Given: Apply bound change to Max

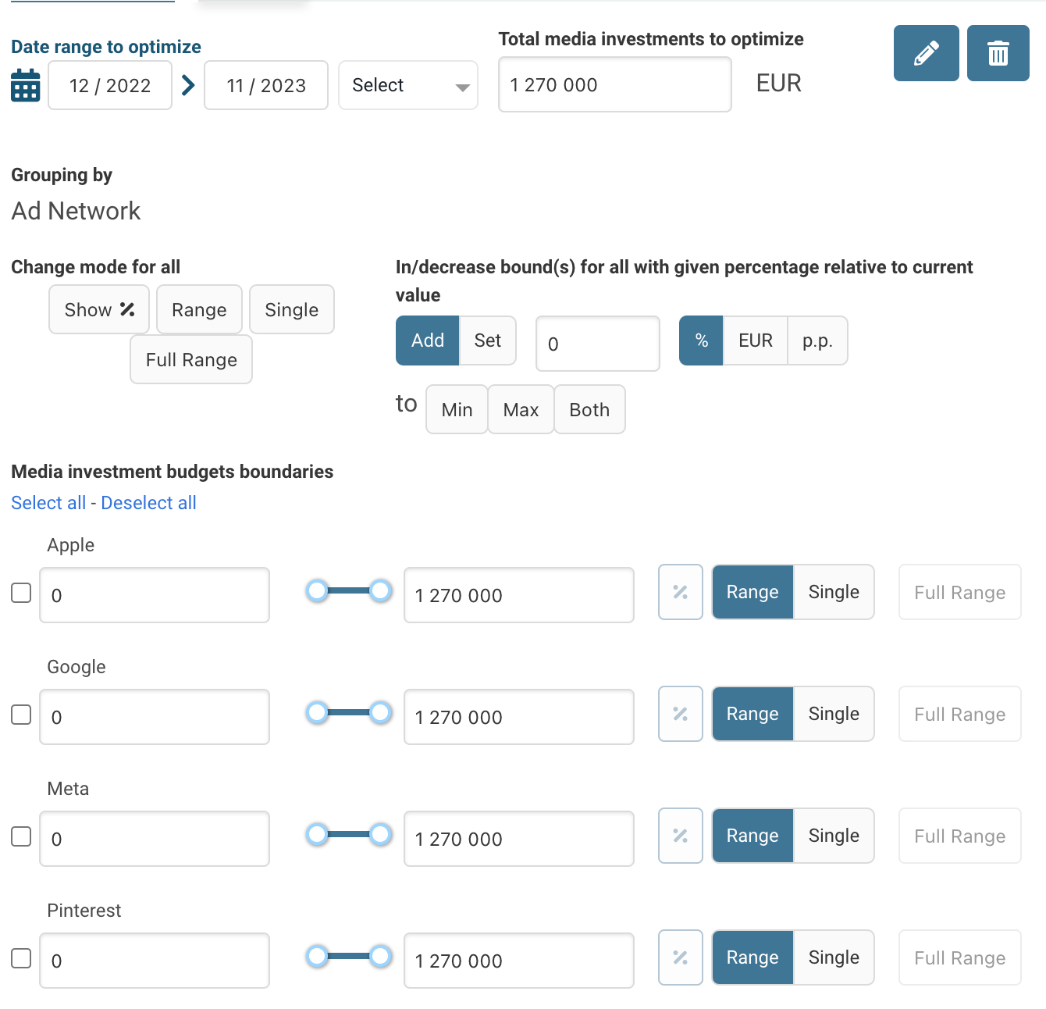Looking at the screenshot, I should pyautogui.click(x=521, y=409).
